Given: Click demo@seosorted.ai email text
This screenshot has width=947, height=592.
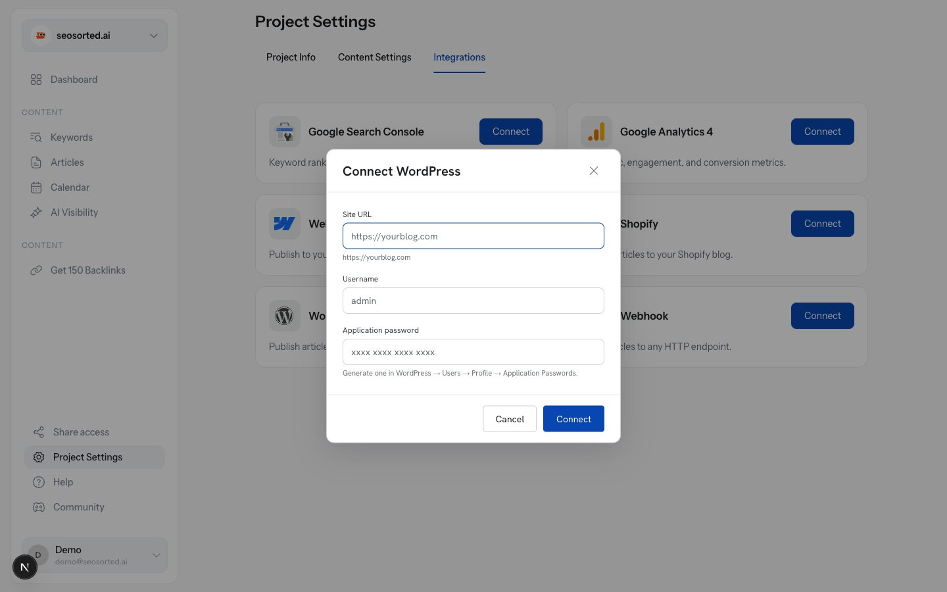Looking at the screenshot, I should pos(91,562).
